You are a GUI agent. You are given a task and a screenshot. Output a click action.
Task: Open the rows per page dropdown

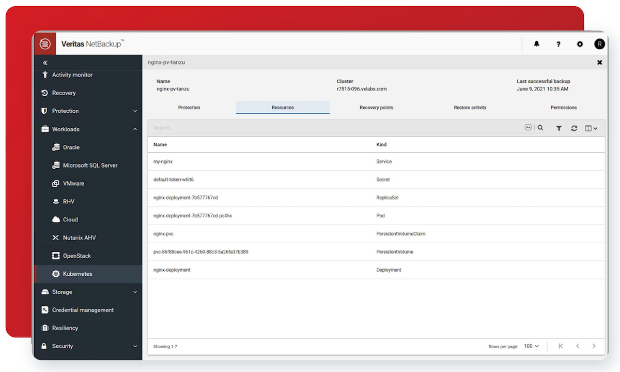531,346
